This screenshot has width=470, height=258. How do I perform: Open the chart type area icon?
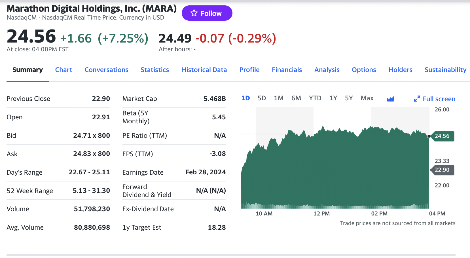(390, 99)
